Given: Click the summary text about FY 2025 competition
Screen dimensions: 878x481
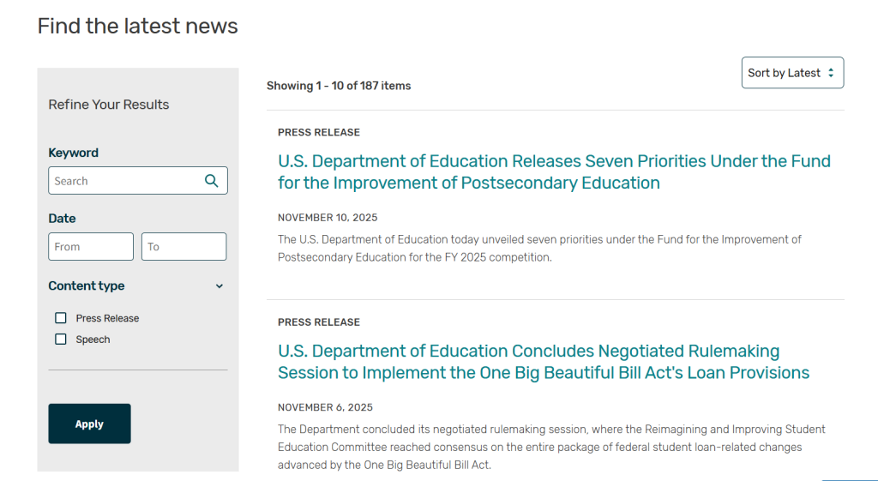Looking at the screenshot, I should (x=540, y=248).
